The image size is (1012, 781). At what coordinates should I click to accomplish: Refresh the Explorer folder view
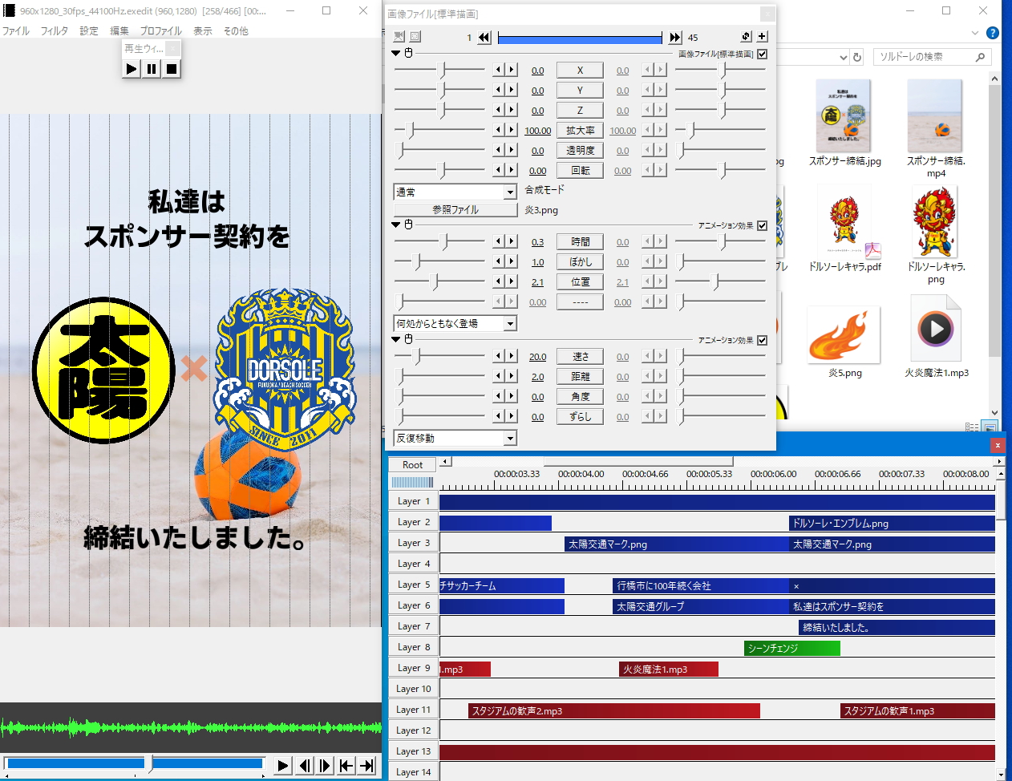(857, 57)
